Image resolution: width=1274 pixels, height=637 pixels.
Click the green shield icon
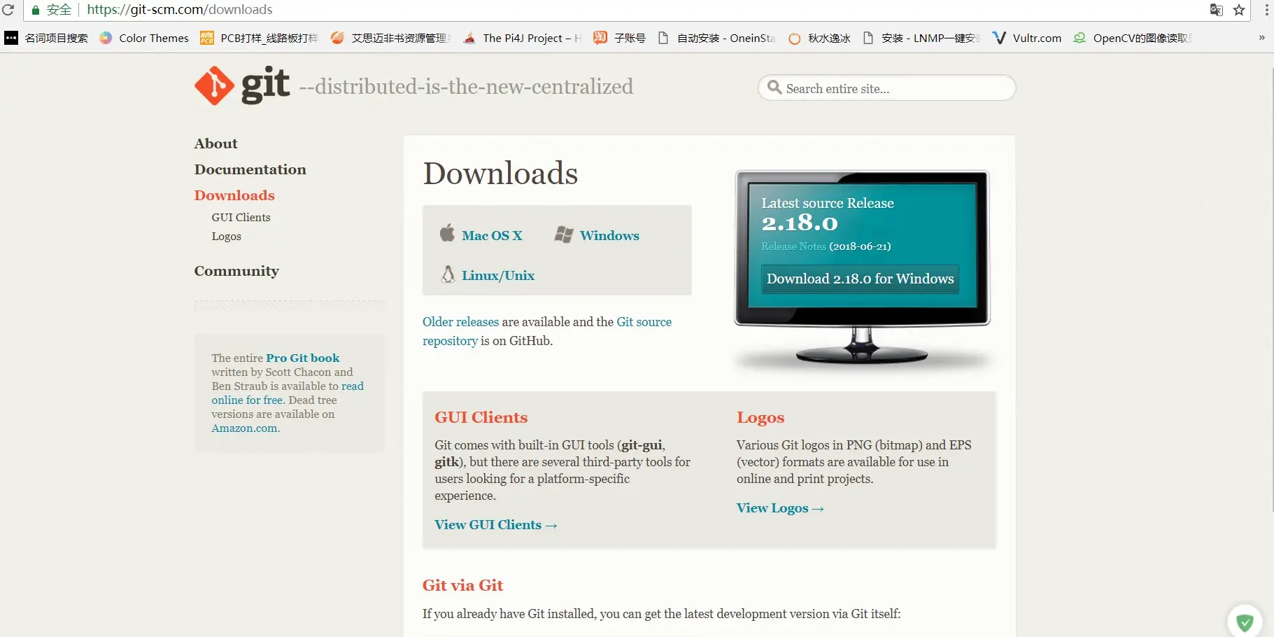coord(1245,622)
